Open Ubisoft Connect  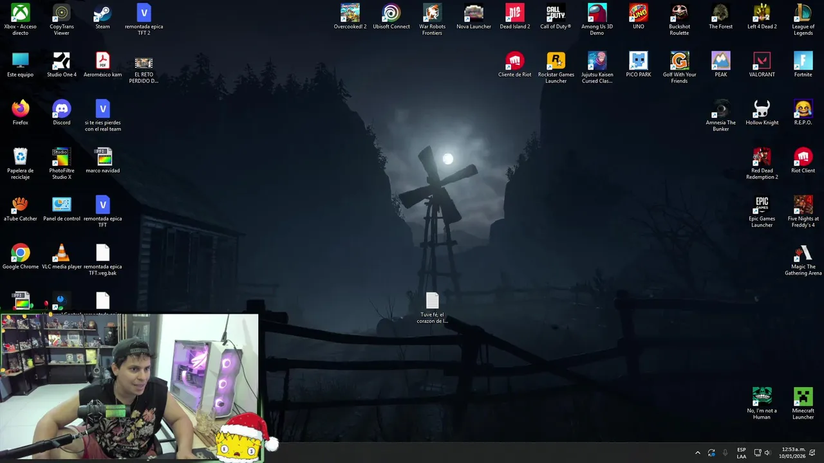coord(391,13)
